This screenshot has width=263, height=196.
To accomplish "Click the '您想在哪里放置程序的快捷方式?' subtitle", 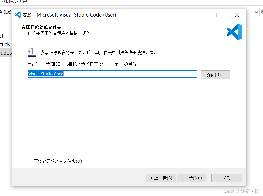I will 58,33.
